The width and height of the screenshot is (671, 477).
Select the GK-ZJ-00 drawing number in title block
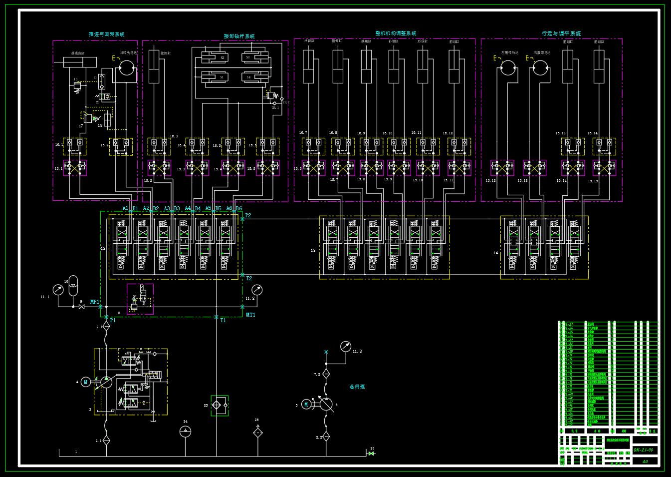click(x=644, y=450)
